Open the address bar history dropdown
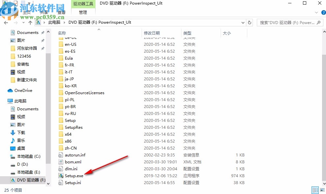Screen dimensions: 326x194 243,22
